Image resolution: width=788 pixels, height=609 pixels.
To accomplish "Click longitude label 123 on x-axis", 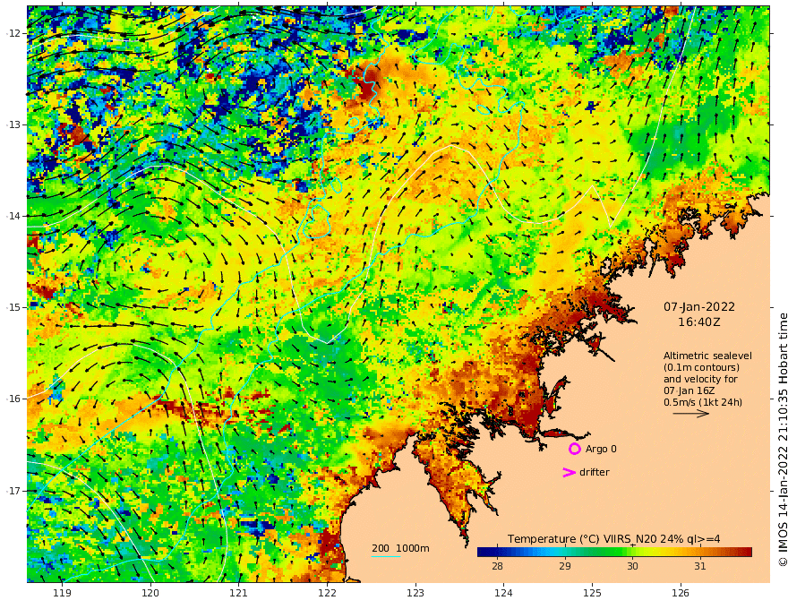I will (x=415, y=593).
